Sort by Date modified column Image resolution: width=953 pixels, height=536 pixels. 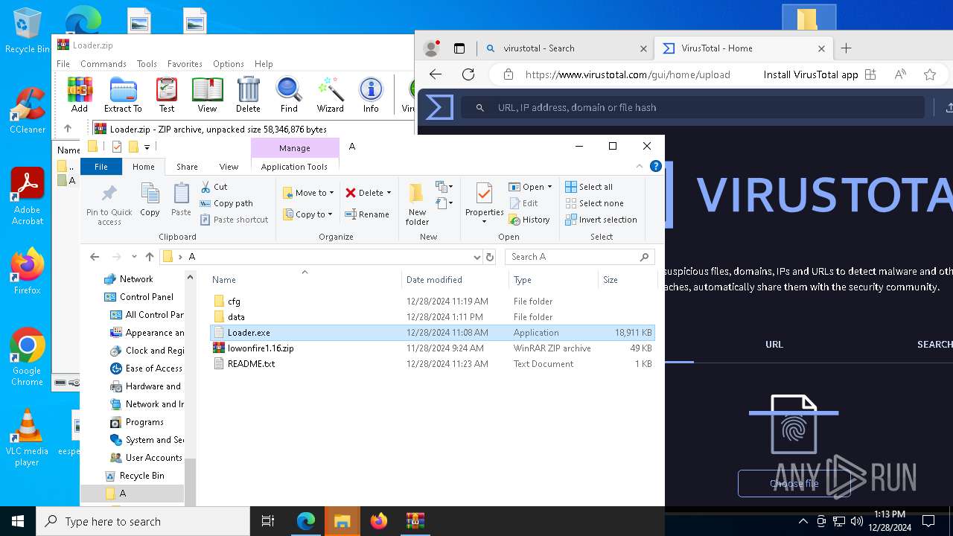point(454,280)
